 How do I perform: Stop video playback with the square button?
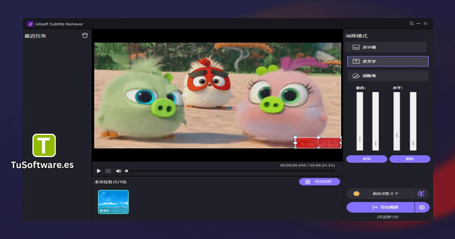point(108,171)
